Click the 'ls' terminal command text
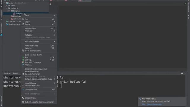Screen dimensions: 190x107 click(x=61, y=77)
